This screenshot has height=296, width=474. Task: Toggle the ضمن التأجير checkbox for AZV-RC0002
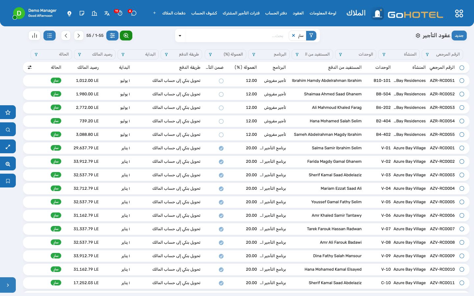point(221,162)
